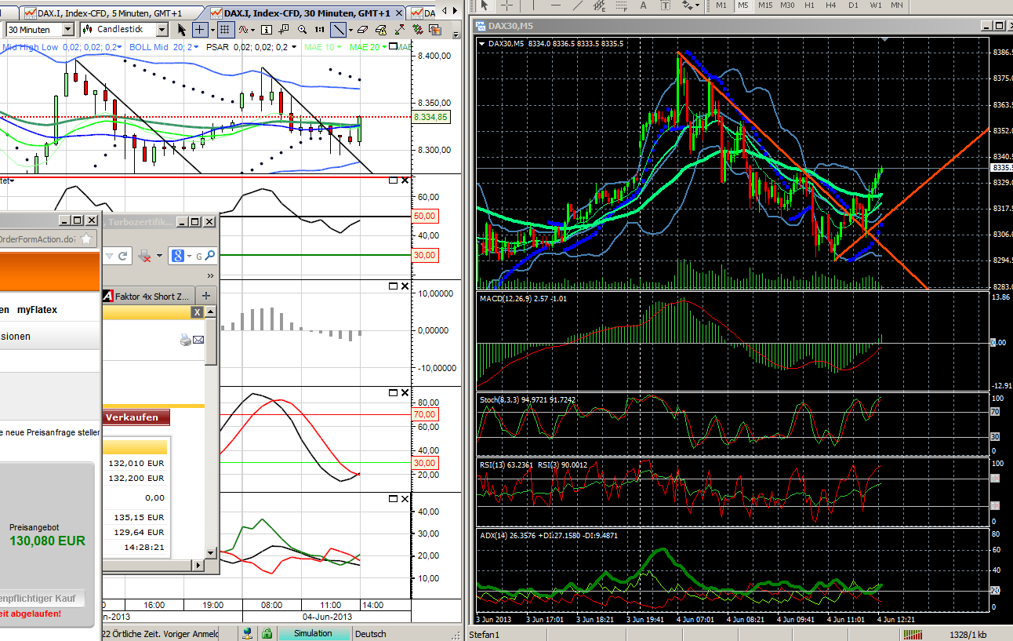Click the eraser with warning icon
The height and width of the screenshot is (641, 1013).
click(x=381, y=30)
